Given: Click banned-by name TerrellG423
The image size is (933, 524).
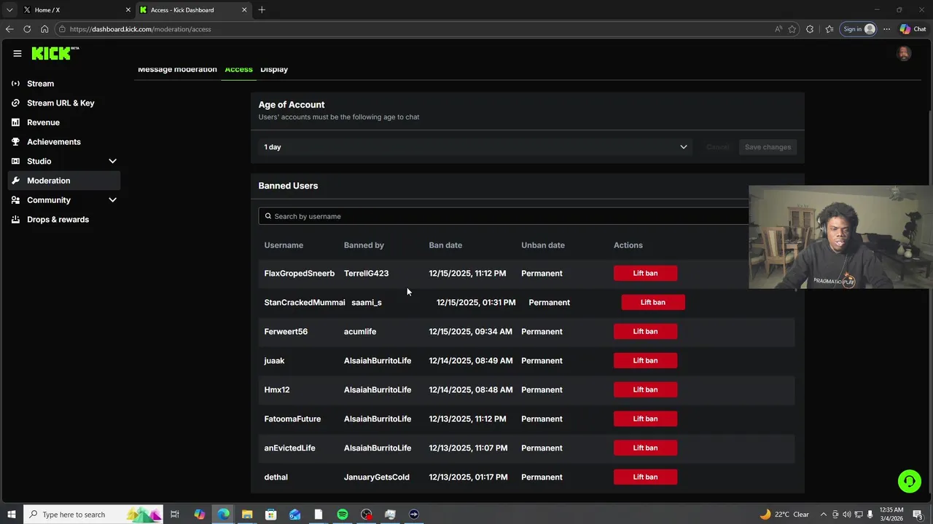Looking at the screenshot, I should 366,273.
